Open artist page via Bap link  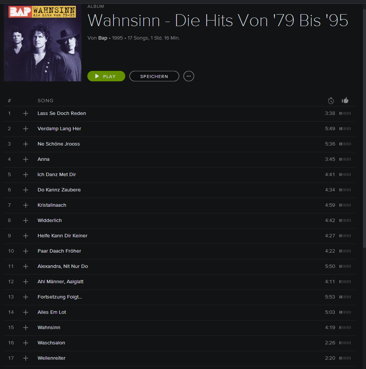103,38
